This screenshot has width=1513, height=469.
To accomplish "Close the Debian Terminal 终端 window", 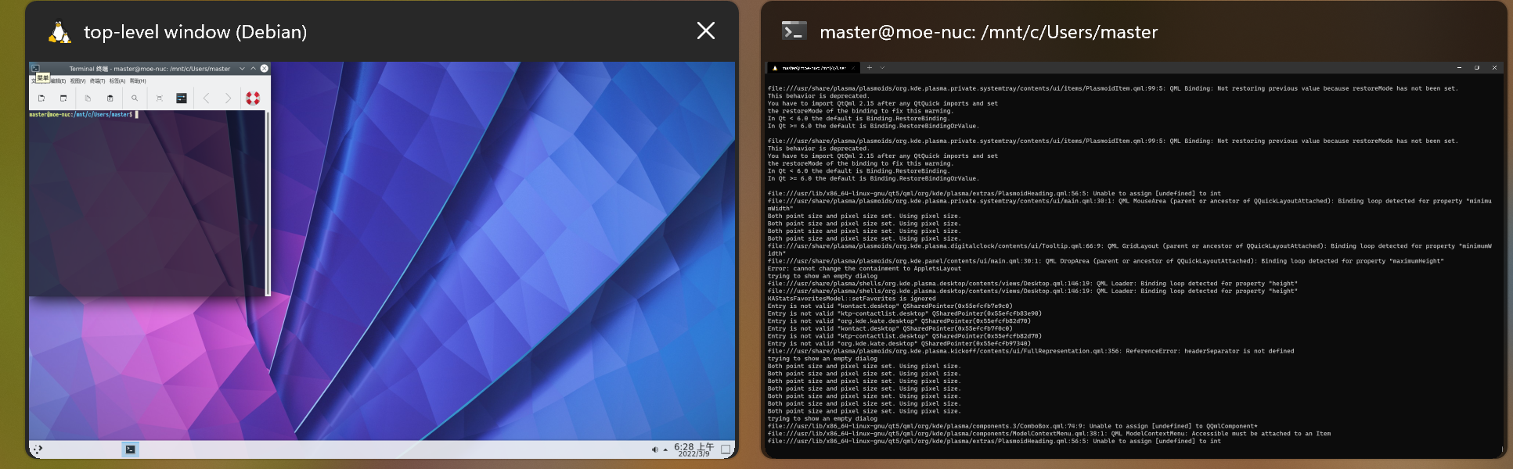I will [265, 68].
